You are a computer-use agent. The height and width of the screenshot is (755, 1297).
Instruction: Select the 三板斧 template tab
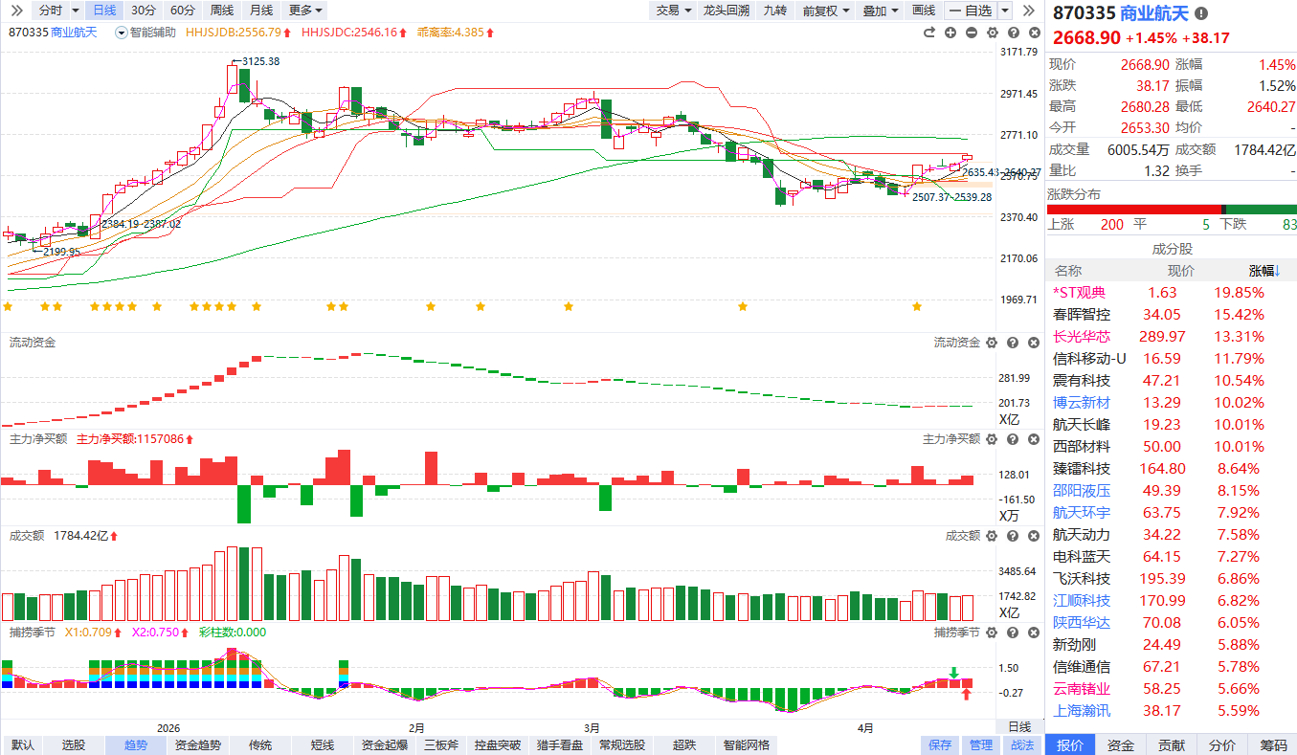point(441,745)
